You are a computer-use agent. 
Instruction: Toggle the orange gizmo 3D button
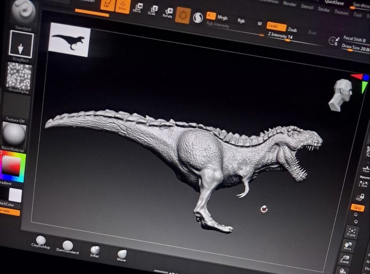point(183,15)
